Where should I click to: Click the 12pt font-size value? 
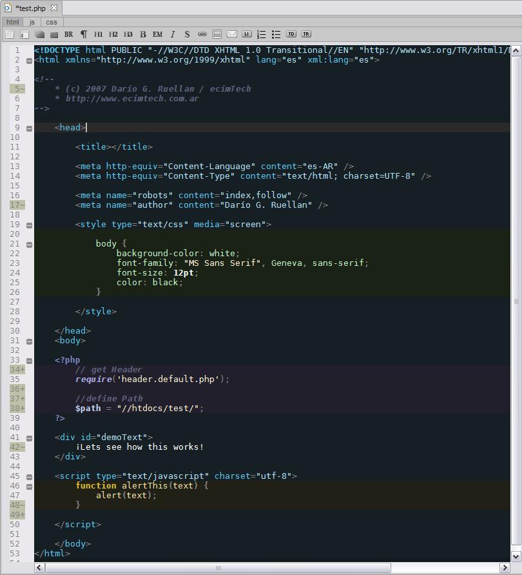point(184,273)
